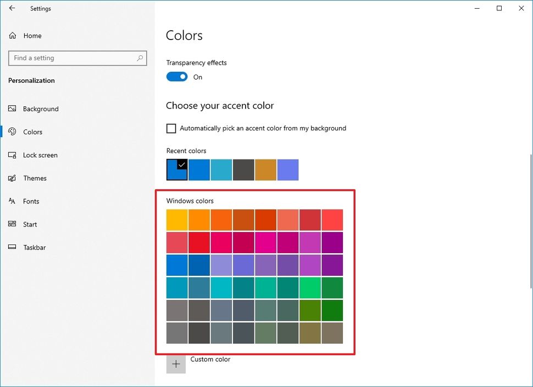Screen dimensions: 533x387
Task: Open Taskbar settings via its icon
Action: click(13, 247)
